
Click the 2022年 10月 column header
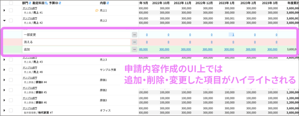pyautogui.click(x=161, y=3)
